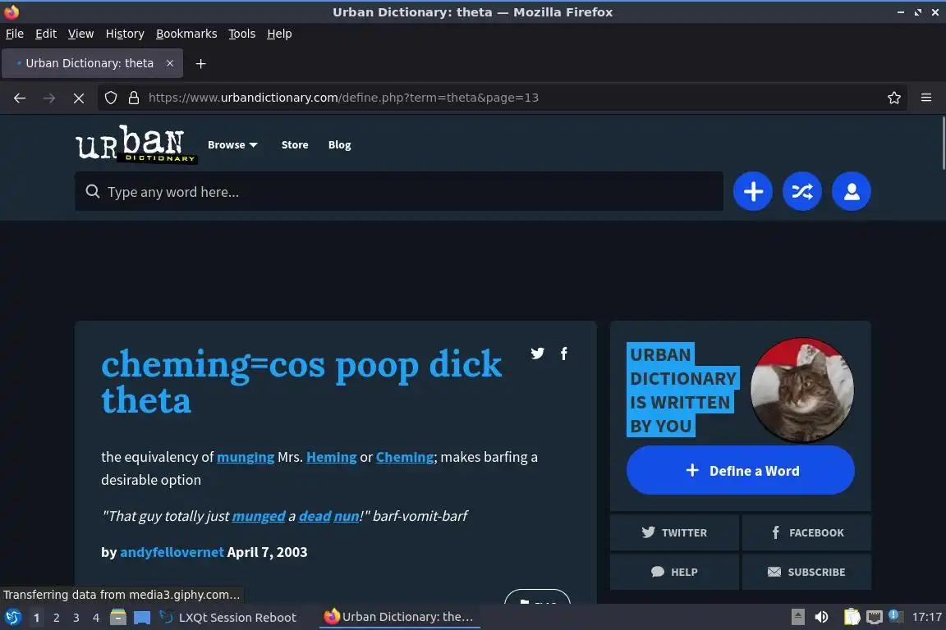Screen dimensions: 946x630
Task: Open the user profile icon
Action: click(x=851, y=192)
